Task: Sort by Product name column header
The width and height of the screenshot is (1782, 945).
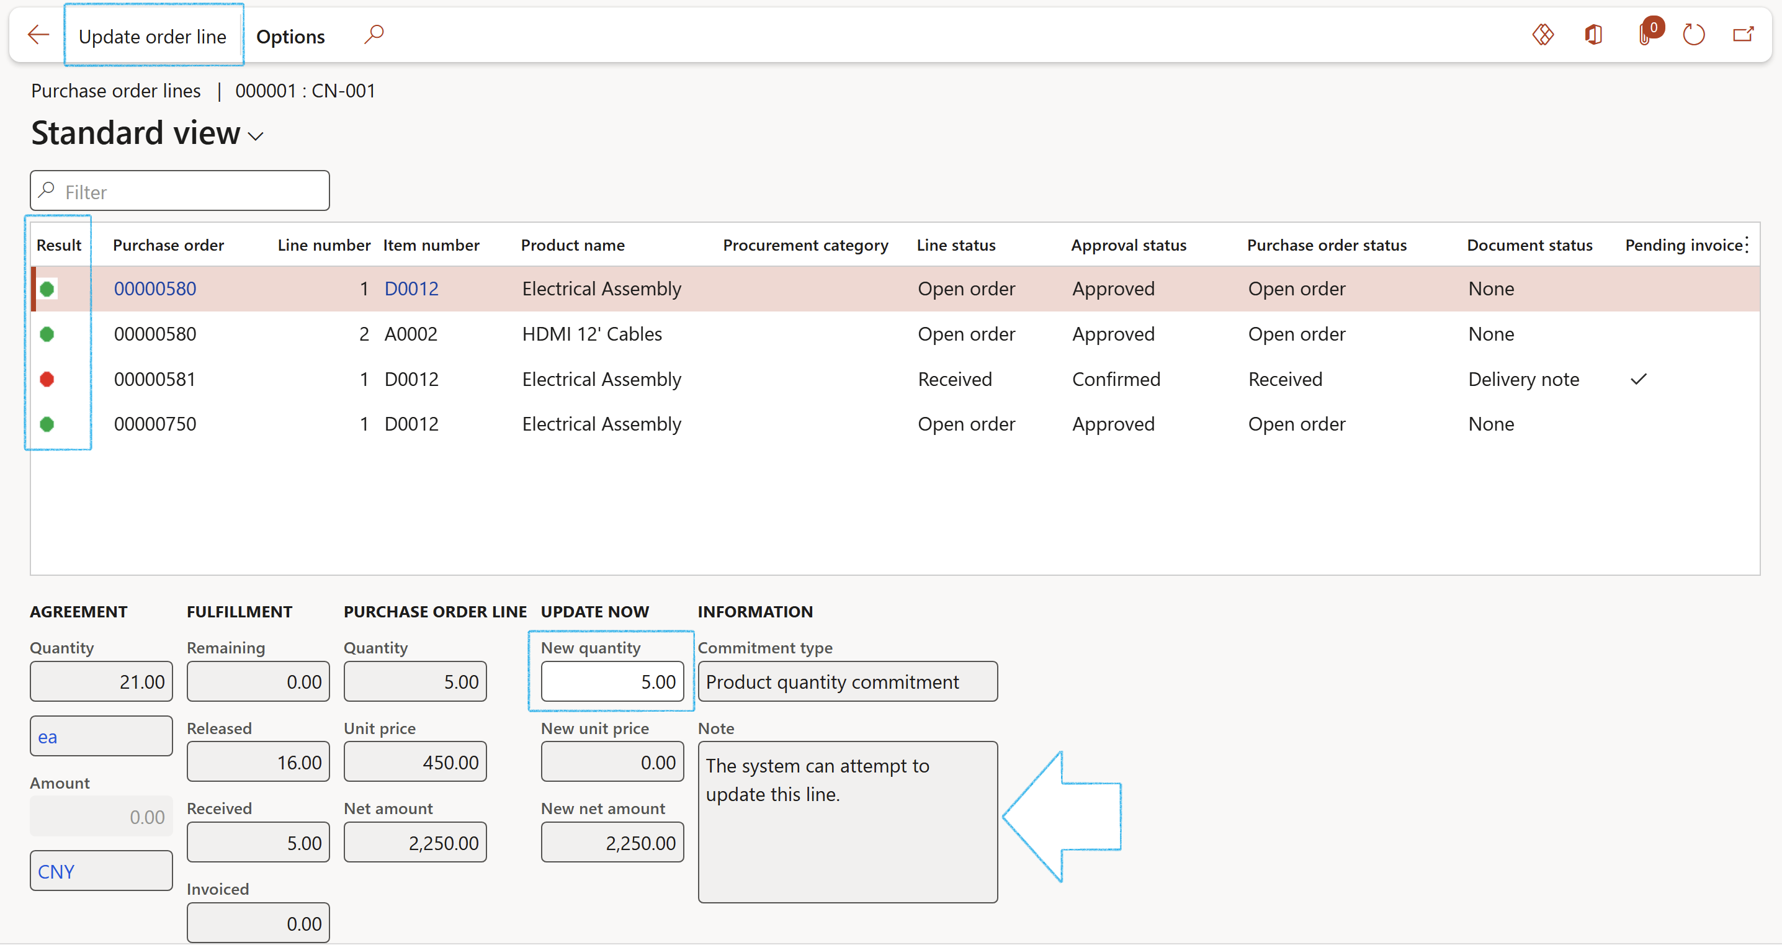Action: click(573, 245)
